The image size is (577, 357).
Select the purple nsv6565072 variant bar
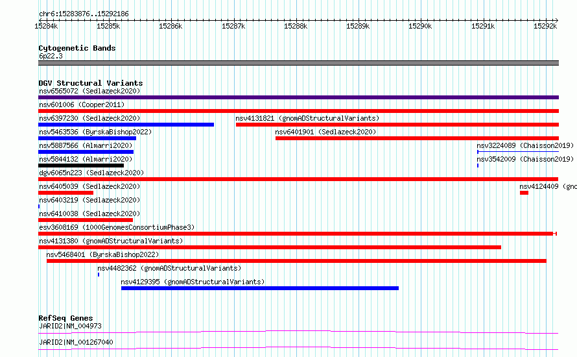point(298,97)
